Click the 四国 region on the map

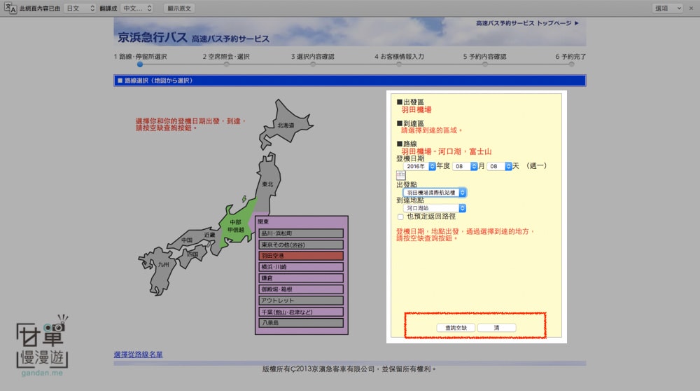(192, 254)
